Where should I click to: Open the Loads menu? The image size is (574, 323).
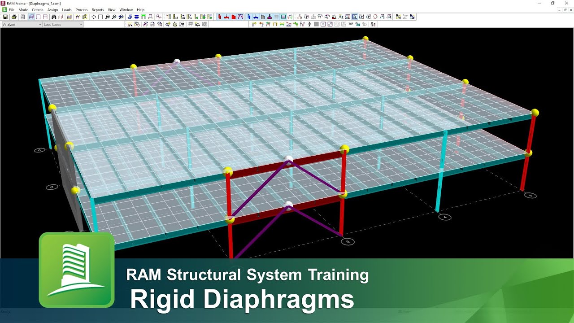coord(67,10)
